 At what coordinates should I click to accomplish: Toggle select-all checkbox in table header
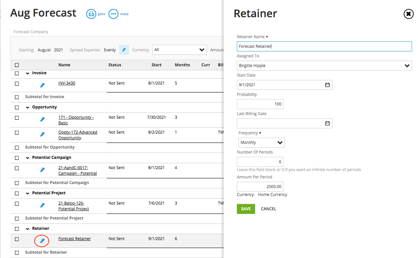point(17,65)
